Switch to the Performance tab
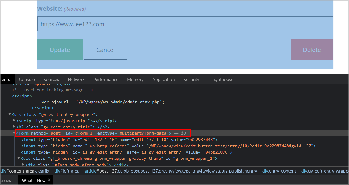Image resolution: width=349 pixels, height=185 pixels. 106,80
